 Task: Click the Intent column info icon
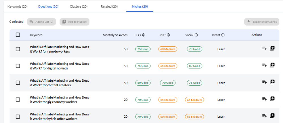[223, 35]
